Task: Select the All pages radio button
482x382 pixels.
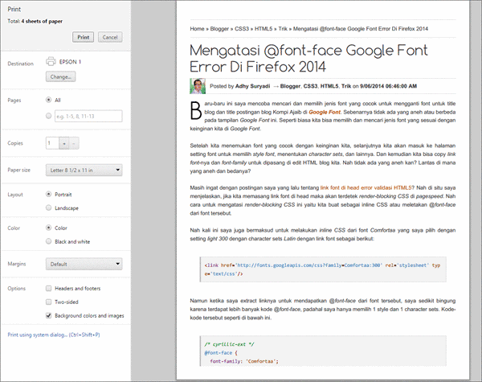Action: pos(48,100)
